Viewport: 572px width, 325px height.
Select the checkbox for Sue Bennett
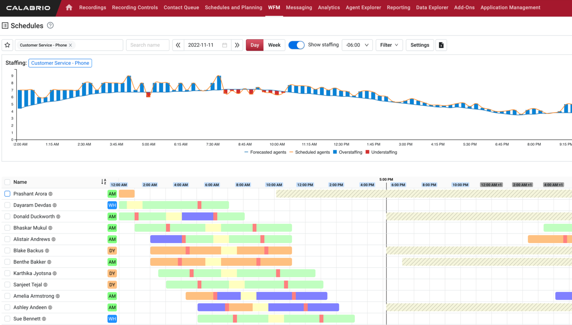(x=7, y=318)
